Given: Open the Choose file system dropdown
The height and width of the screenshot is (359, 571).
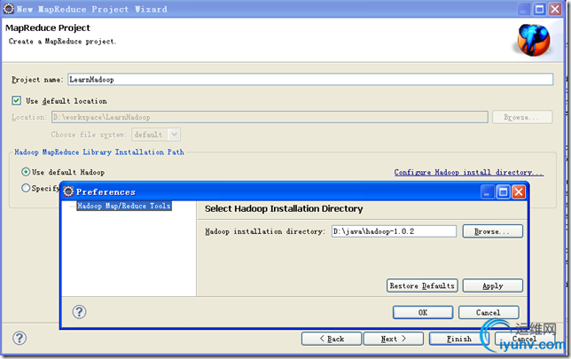Looking at the screenshot, I should click(156, 135).
